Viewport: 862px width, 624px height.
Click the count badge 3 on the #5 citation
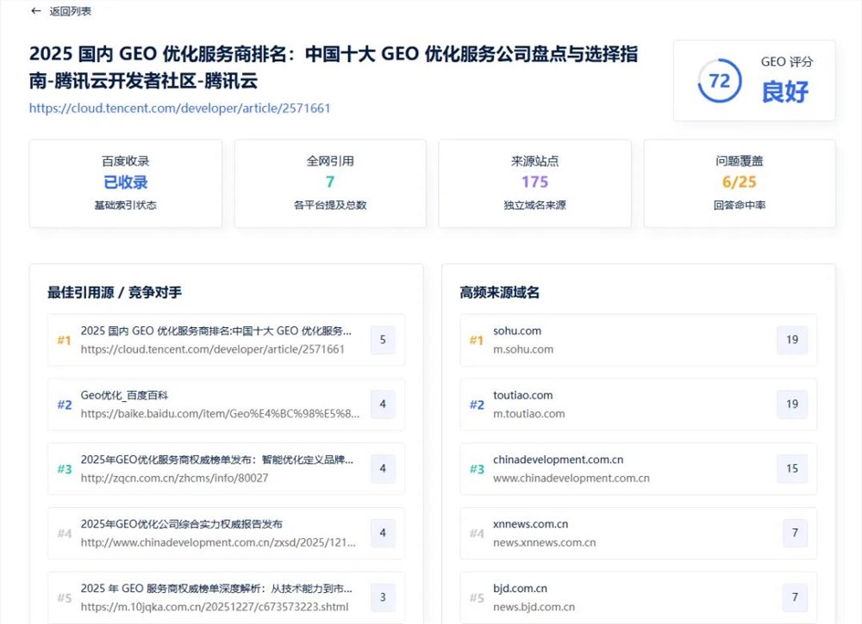pos(382,596)
